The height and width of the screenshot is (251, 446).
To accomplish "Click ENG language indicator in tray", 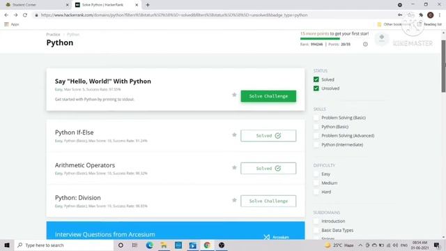I will pyautogui.click(x=404, y=245).
